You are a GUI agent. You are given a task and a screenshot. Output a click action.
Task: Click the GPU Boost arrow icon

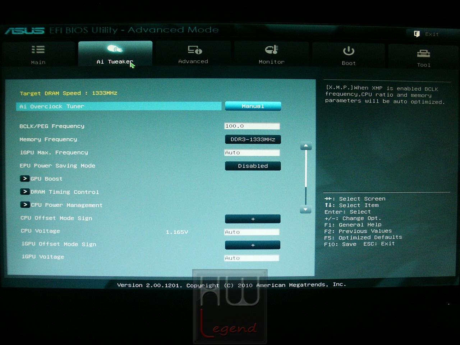[x=24, y=179]
